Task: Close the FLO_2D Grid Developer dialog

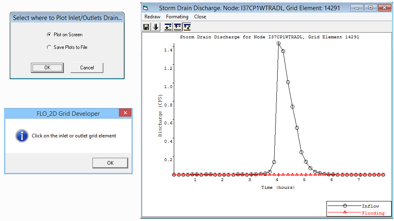Action: click(125, 113)
